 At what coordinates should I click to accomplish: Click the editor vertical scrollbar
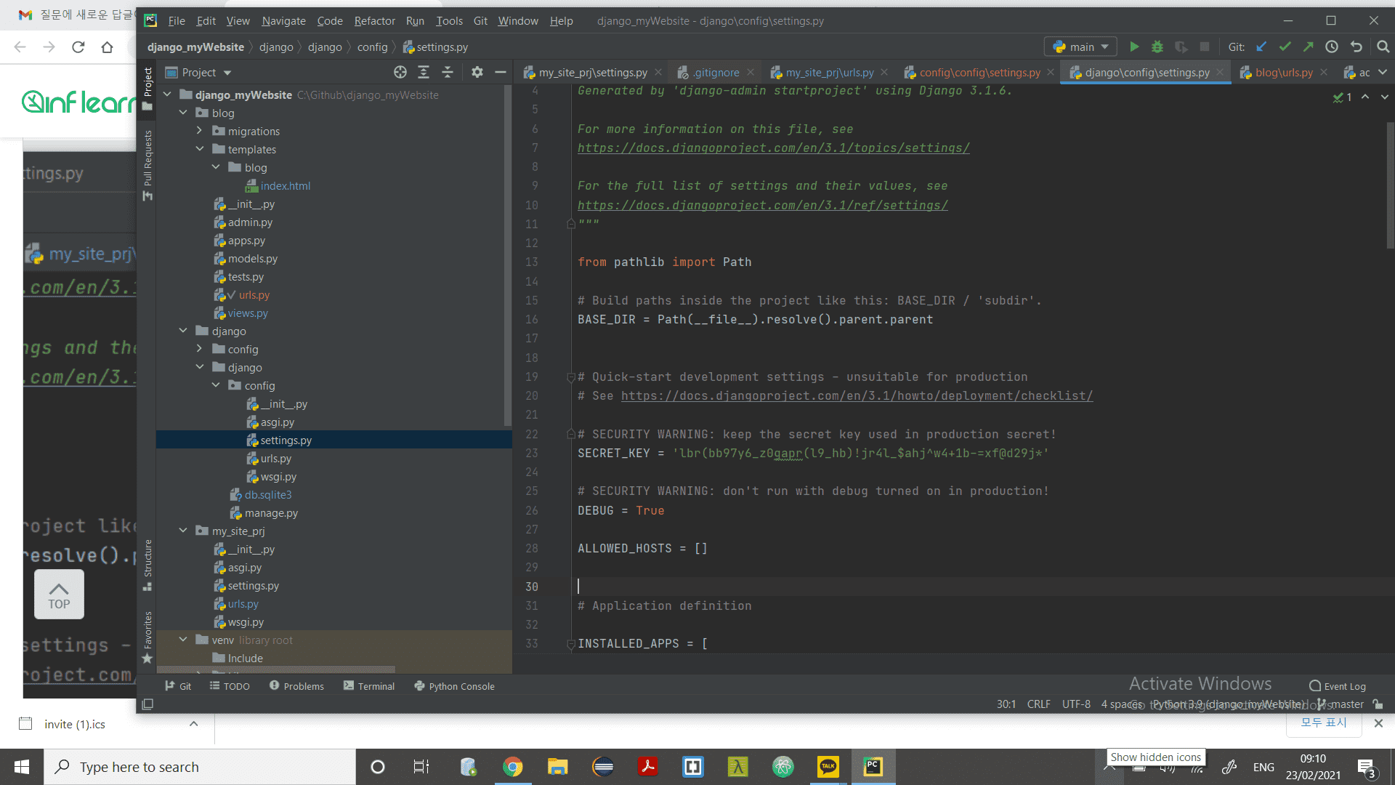point(1390,185)
